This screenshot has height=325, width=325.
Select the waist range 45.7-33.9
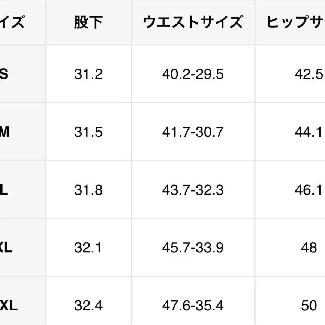tap(193, 248)
